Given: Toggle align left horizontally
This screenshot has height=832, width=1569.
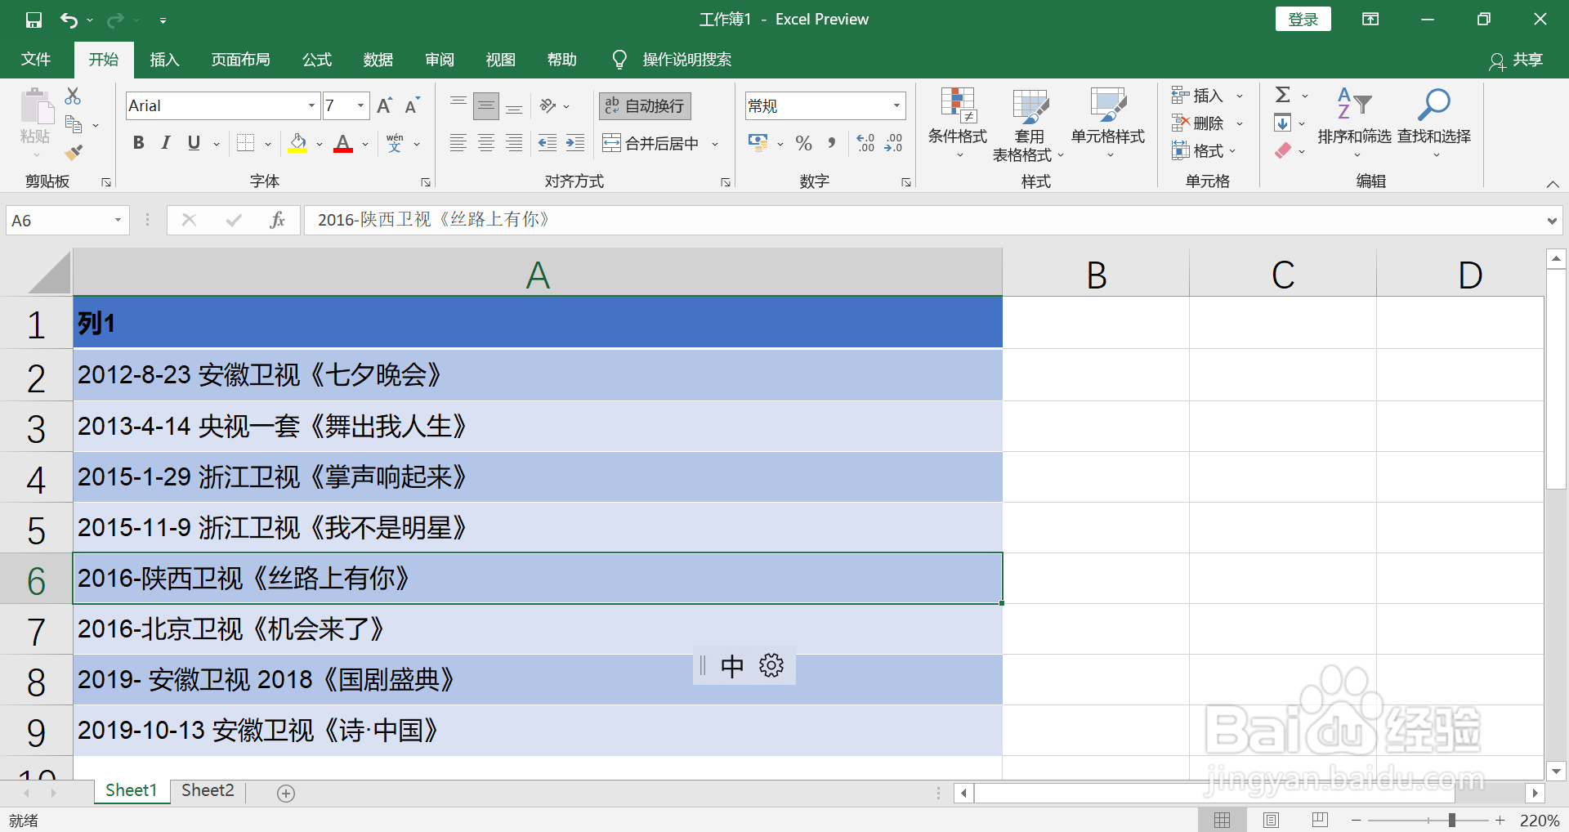Looking at the screenshot, I should [x=458, y=143].
